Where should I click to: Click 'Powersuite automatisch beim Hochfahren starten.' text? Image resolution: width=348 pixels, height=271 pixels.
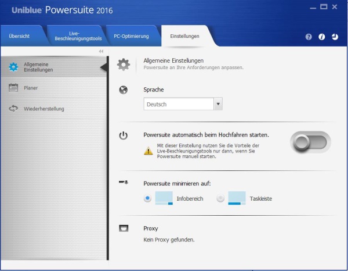click(206, 135)
